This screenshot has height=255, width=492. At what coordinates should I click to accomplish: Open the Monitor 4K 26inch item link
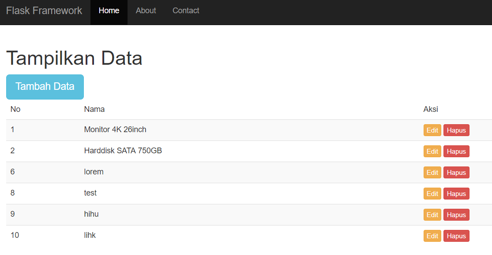115,129
